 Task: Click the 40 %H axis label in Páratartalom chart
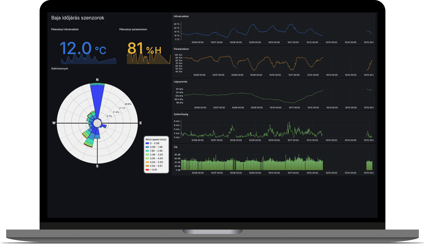[179, 72]
